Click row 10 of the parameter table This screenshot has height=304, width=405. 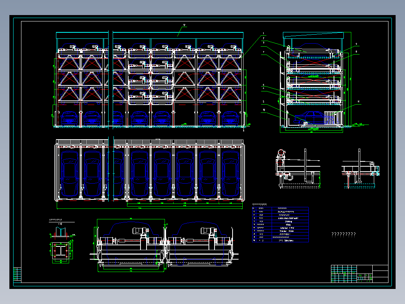point(280,241)
